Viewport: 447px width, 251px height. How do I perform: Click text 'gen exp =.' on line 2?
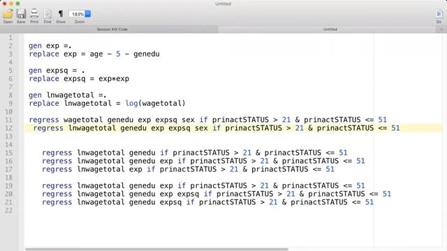pos(50,46)
